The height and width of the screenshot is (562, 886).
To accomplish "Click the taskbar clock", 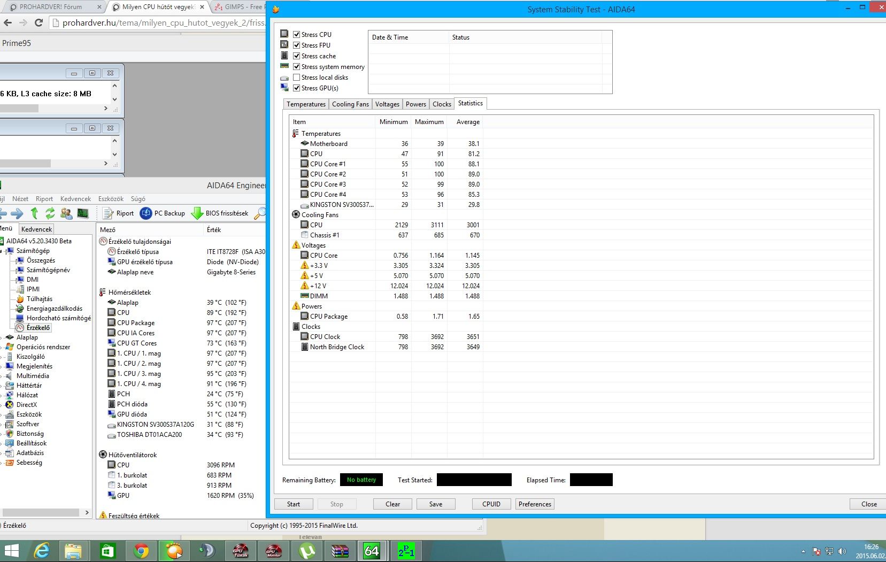I will tap(872, 551).
